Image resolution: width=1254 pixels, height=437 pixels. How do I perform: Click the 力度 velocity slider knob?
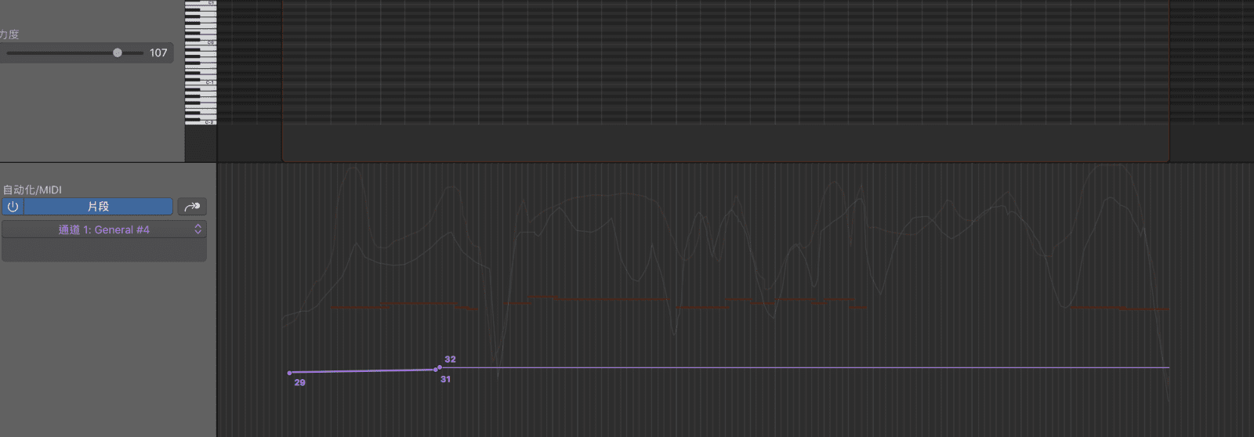coord(118,53)
